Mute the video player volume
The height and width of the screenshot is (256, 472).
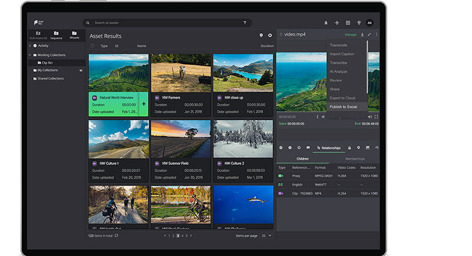[x=369, y=117]
